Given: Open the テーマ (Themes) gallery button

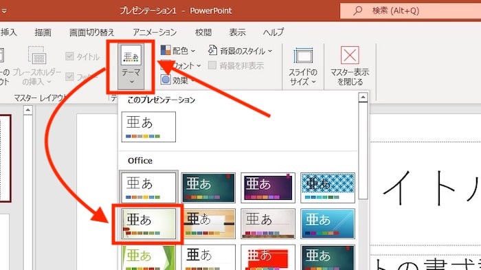Looking at the screenshot, I should click(x=131, y=67).
